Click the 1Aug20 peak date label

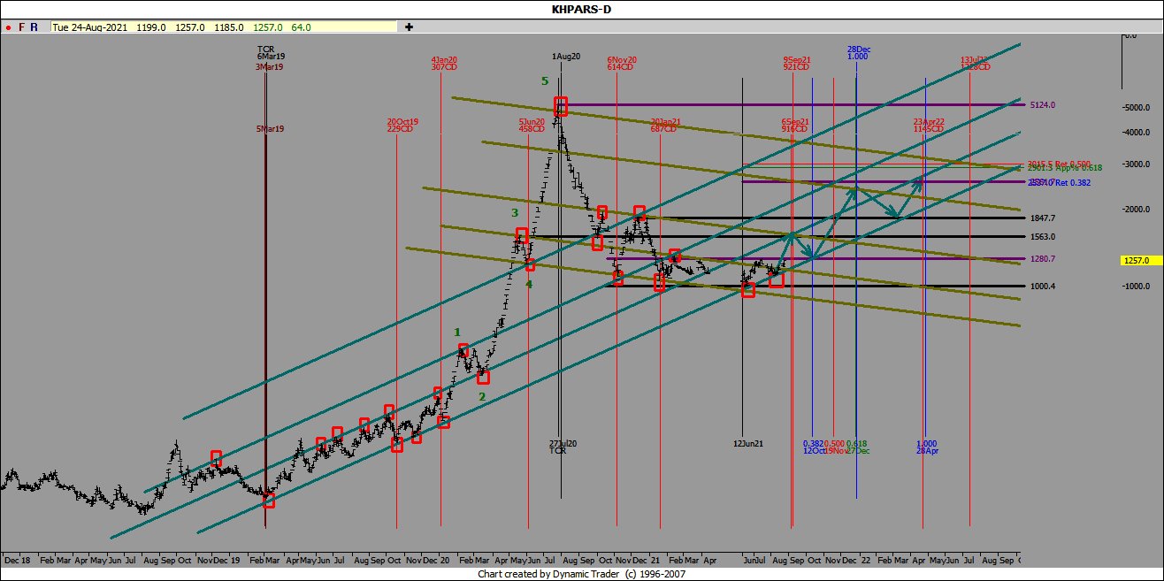(566, 57)
